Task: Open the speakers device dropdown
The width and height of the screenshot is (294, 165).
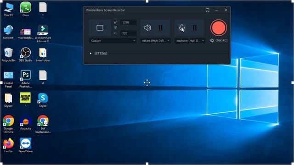Action: 155,41
